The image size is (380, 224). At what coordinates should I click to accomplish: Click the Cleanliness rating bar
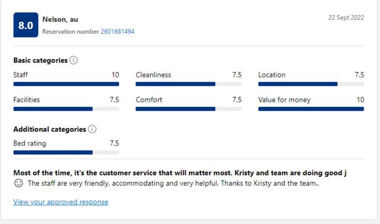[x=188, y=83]
